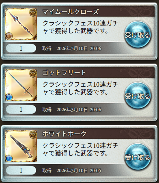The height and width of the screenshot is (183, 159).
Task: Click the description text under ゴットフリート
Action: coord(80,88)
